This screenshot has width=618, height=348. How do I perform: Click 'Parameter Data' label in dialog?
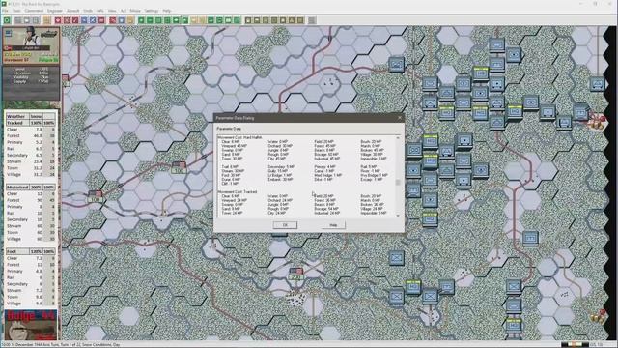(229, 129)
